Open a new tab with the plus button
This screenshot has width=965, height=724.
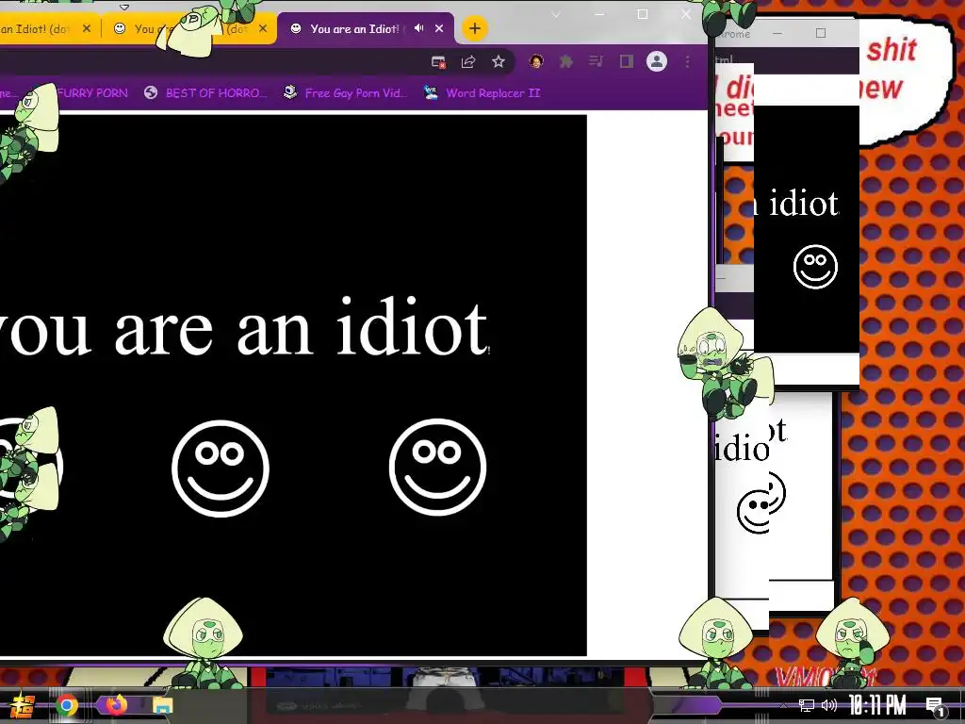(x=475, y=28)
